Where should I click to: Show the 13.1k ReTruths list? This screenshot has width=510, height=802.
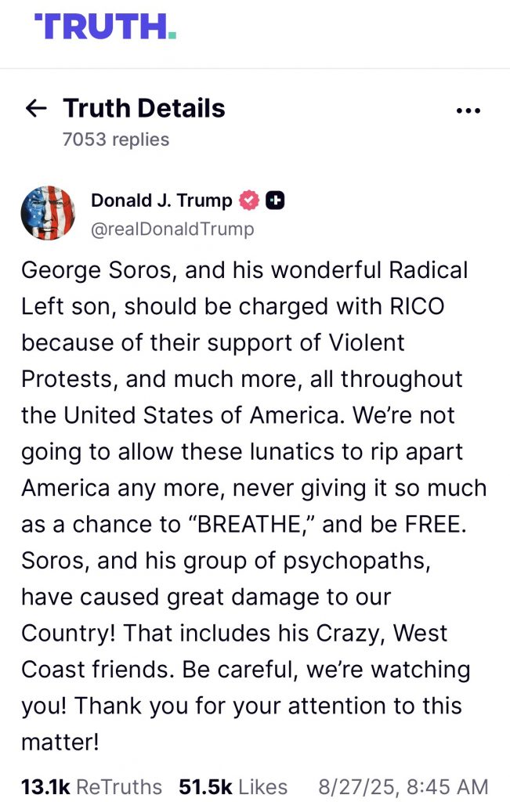pos(92,786)
